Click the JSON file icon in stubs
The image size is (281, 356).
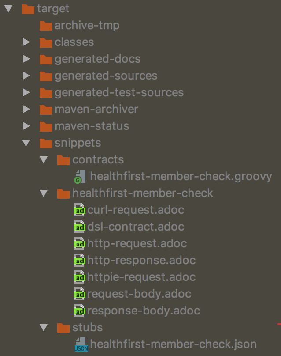81,345
